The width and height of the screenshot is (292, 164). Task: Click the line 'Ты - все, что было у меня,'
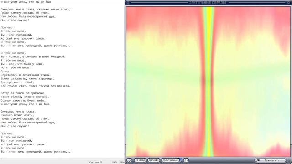(22, 64)
